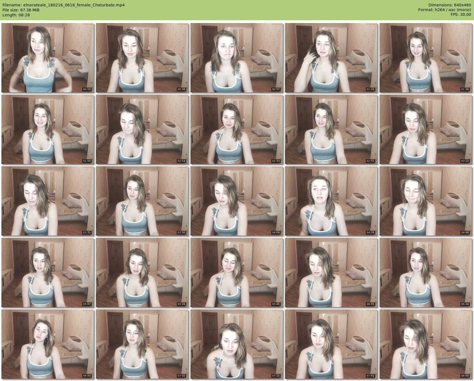Image resolution: width=474 pixels, height=381 pixels.
Task: Select the thumbnail labeled 01:36
Action: point(426,58)
